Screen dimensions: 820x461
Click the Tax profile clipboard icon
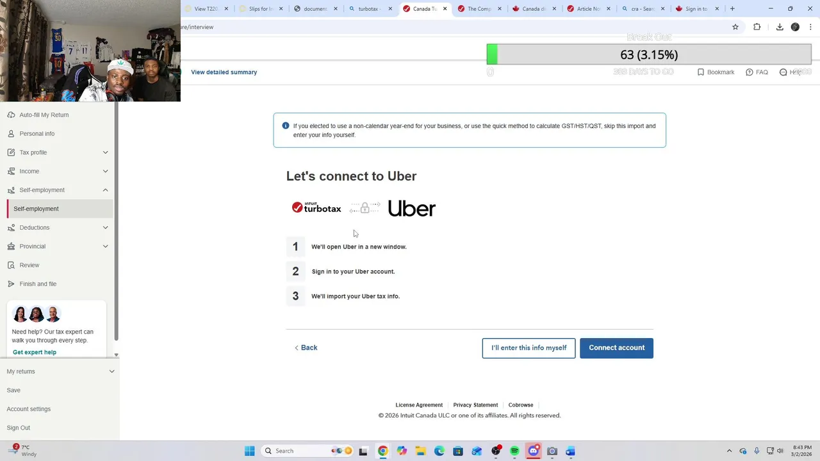pyautogui.click(x=11, y=152)
